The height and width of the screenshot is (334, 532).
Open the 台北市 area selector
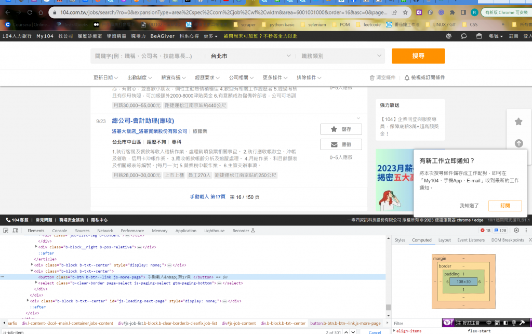pos(250,56)
